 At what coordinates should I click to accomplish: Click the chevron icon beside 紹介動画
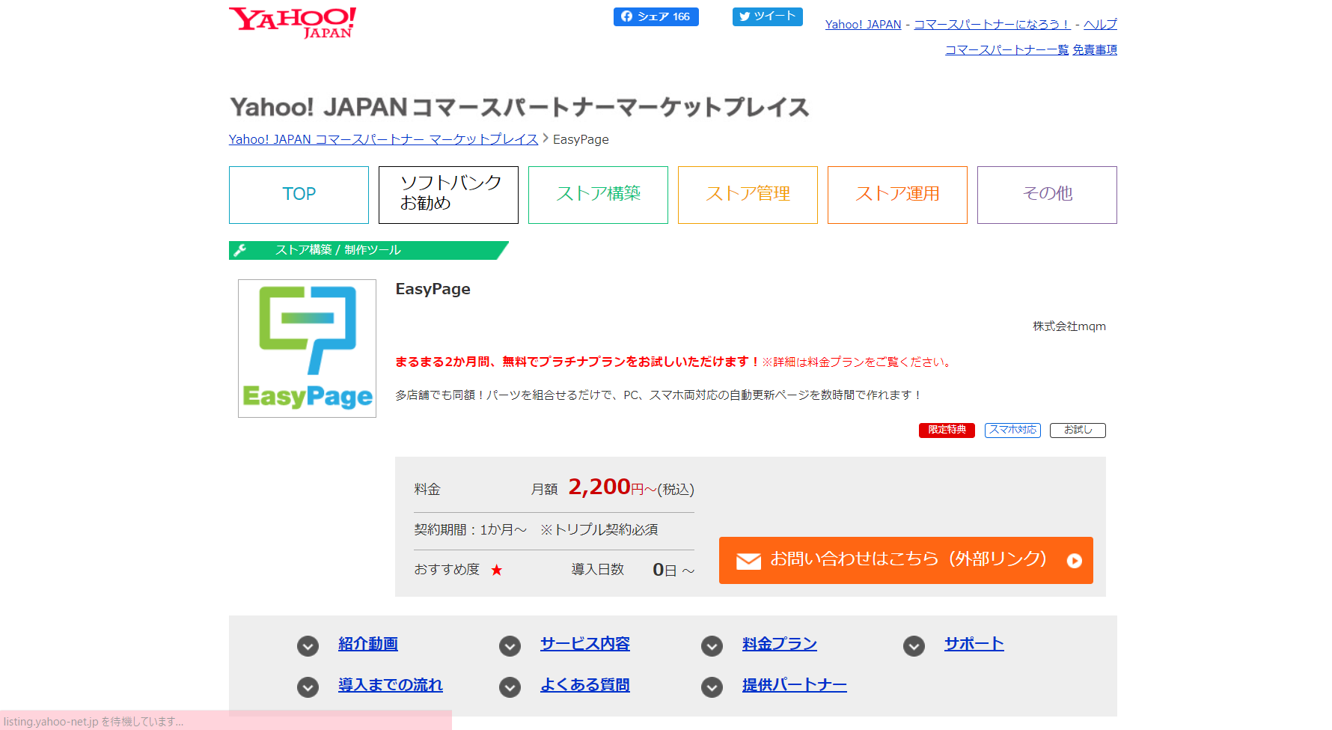click(308, 645)
